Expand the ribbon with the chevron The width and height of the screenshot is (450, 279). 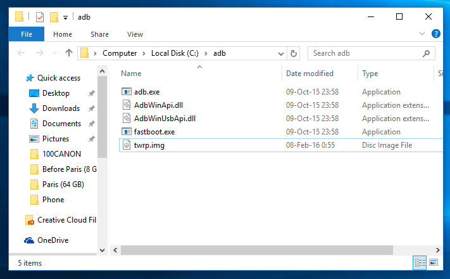pyautogui.click(x=423, y=34)
